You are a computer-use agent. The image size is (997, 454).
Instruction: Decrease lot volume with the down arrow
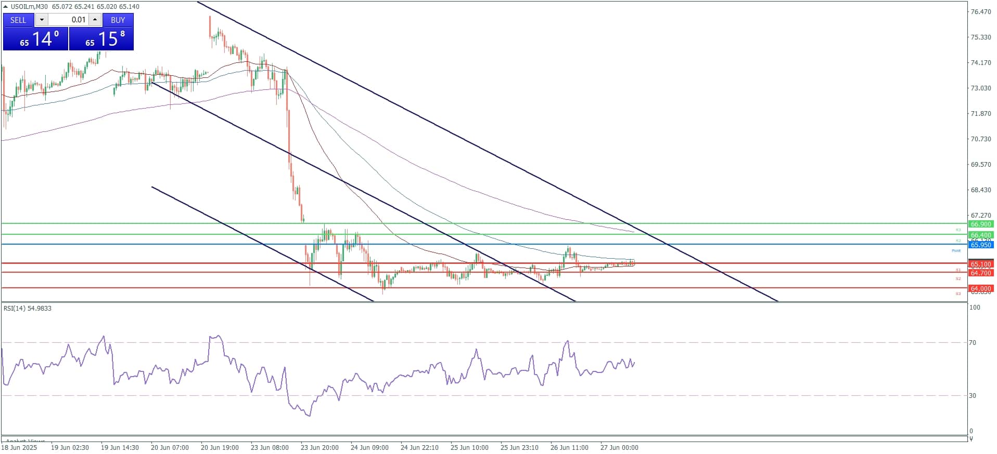(x=42, y=20)
